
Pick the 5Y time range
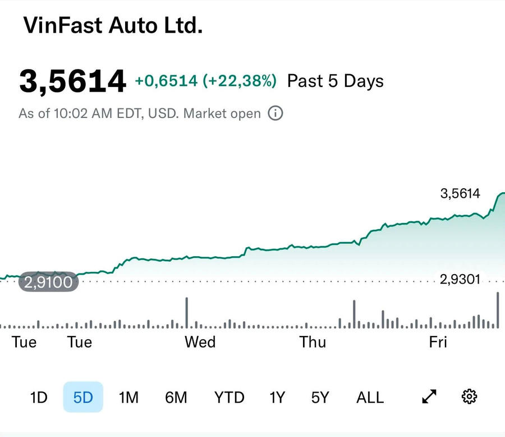(x=320, y=398)
